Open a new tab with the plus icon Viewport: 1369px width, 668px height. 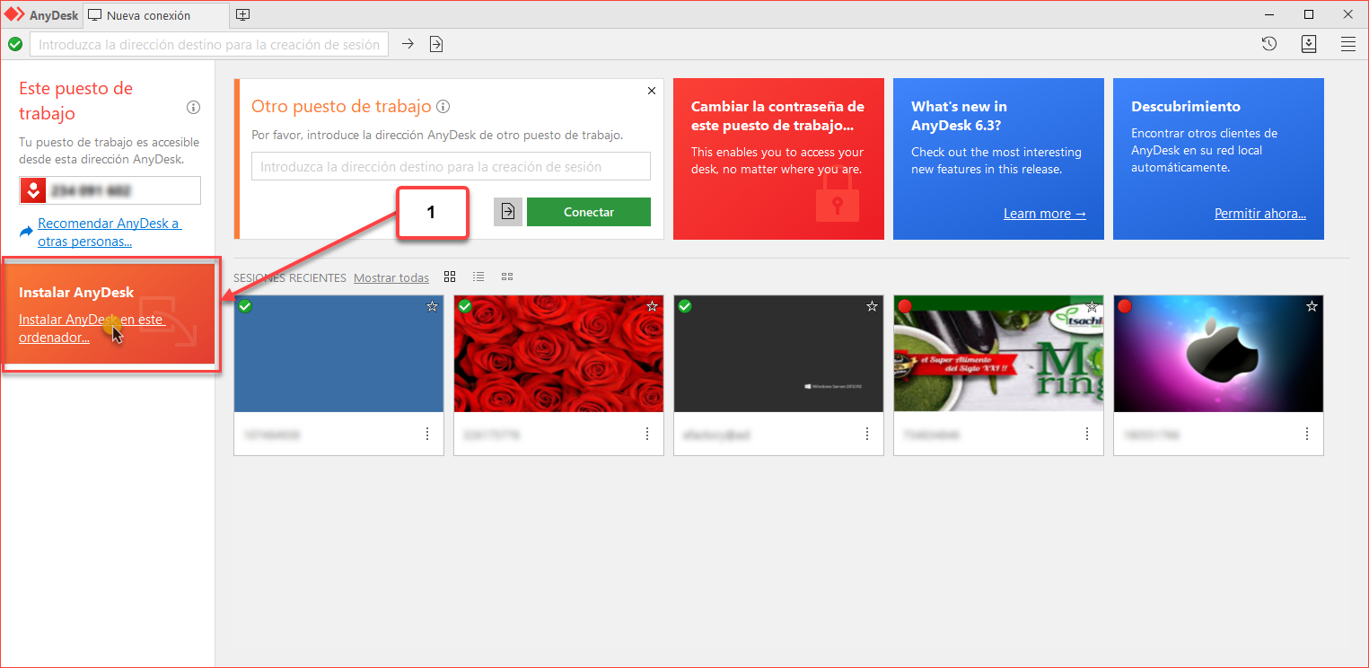click(x=242, y=15)
